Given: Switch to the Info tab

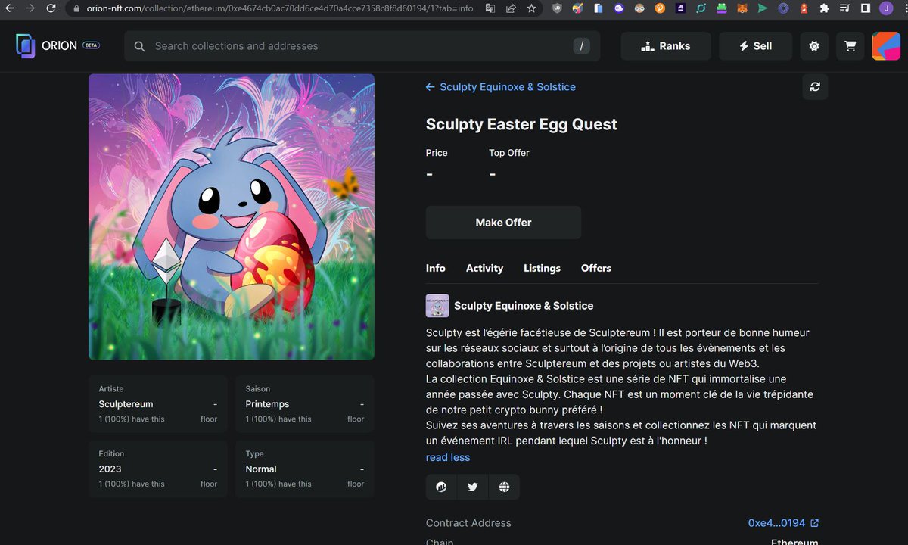Looking at the screenshot, I should [436, 268].
